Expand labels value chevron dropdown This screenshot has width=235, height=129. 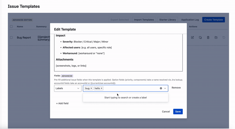click(165, 88)
